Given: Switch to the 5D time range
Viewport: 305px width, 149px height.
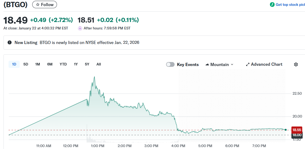Looking at the screenshot, I should click(x=26, y=64).
